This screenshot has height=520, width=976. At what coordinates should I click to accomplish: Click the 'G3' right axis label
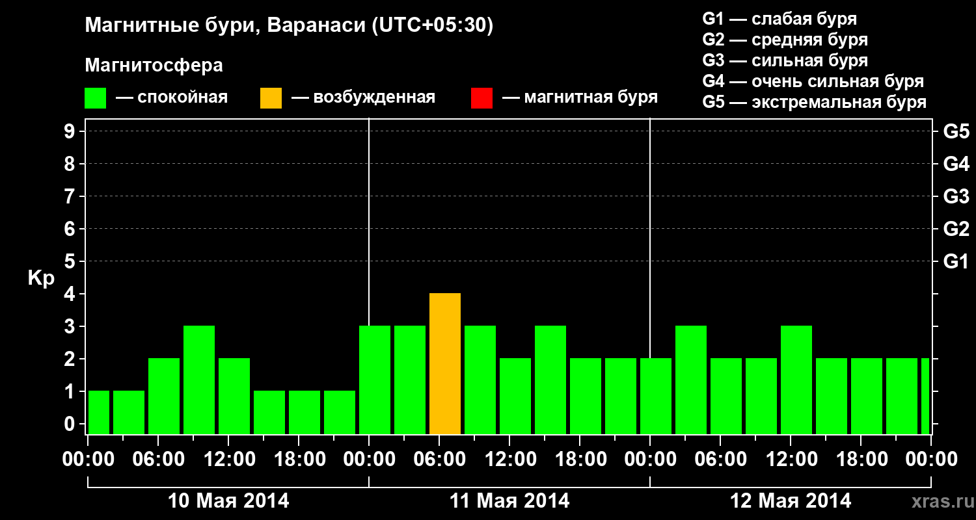coord(956,196)
